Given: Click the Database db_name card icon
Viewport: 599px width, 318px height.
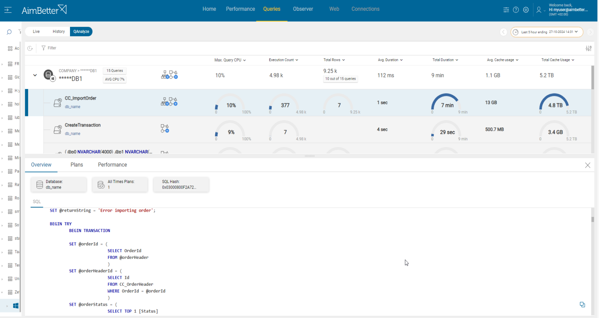Looking at the screenshot, I should coord(40,184).
